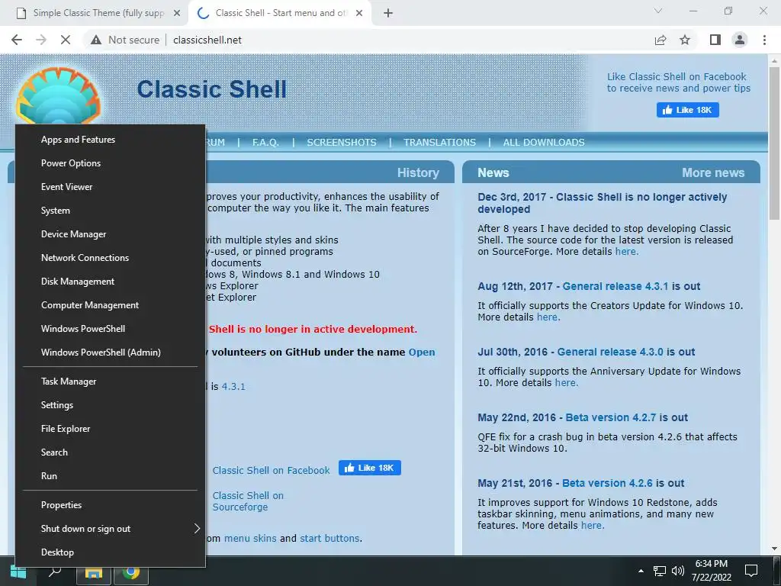Open a new tab with the plus button
This screenshot has height=586, width=781.
click(x=388, y=13)
